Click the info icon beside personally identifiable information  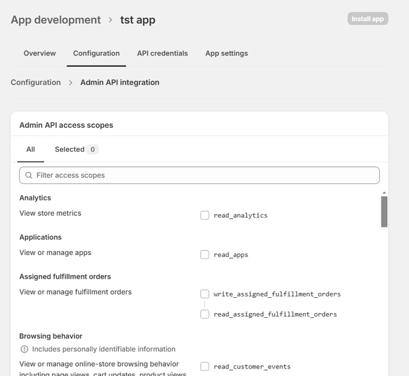pos(24,349)
